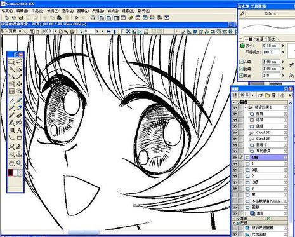The height and width of the screenshot is (237, 295).
Task: Select the pen tool in tool palette
Action: (x=11, y=100)
